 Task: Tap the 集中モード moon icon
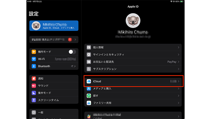click(x=34, y=93)
